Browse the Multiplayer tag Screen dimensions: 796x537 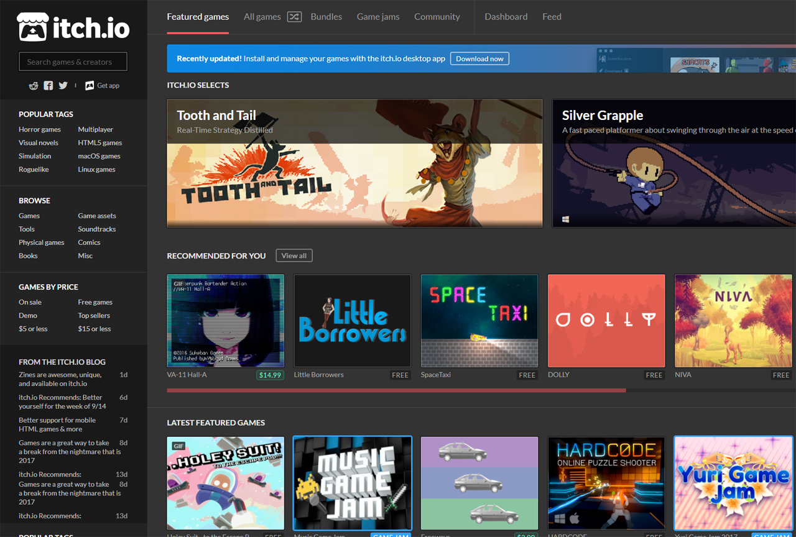click(96, 129)
